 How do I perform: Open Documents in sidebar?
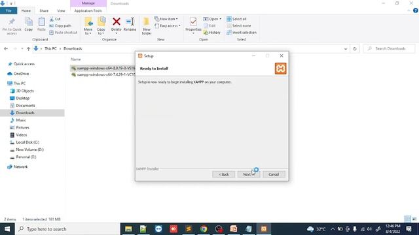click(22, 106)
